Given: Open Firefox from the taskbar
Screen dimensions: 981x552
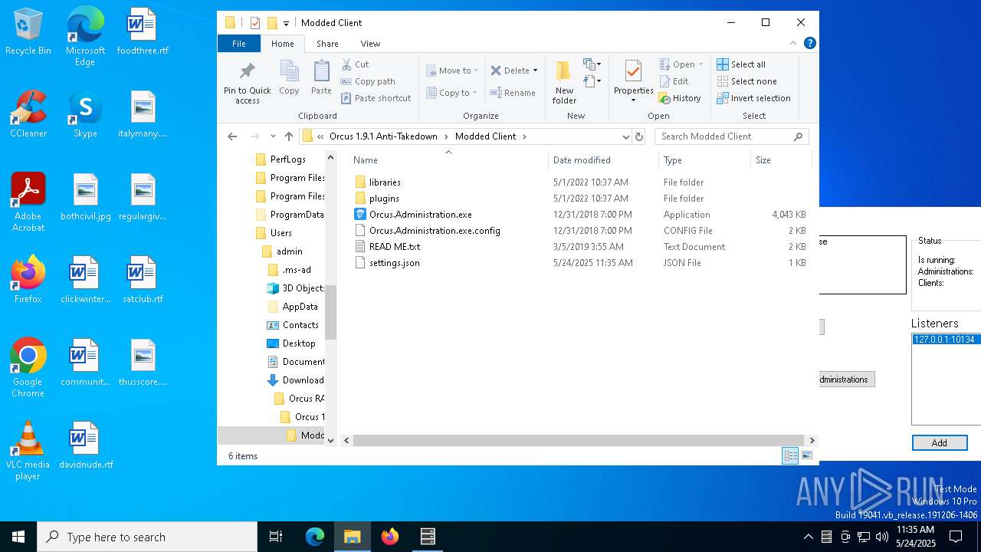Looking at the screenshot, I should point(390,537).
